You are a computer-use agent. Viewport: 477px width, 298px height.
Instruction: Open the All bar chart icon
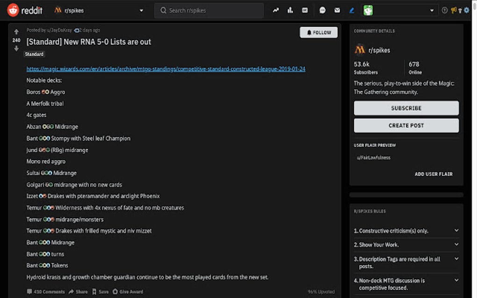pos(290,10)
